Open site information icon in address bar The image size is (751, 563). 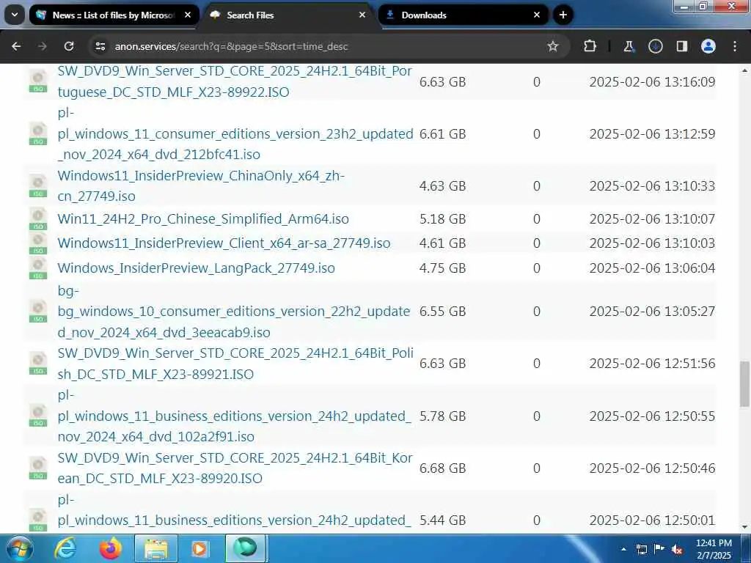coord(100,46)
